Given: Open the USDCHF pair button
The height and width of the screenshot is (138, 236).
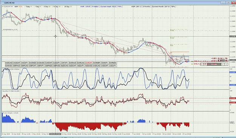Looking at the screenshot, I should coord(105,66).
